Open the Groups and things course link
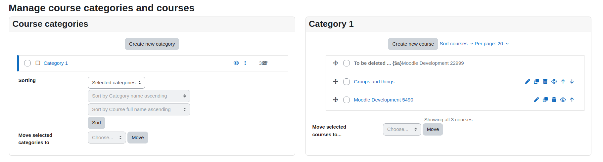Screen dimensions: 603x162 click(x=374, y=82)
